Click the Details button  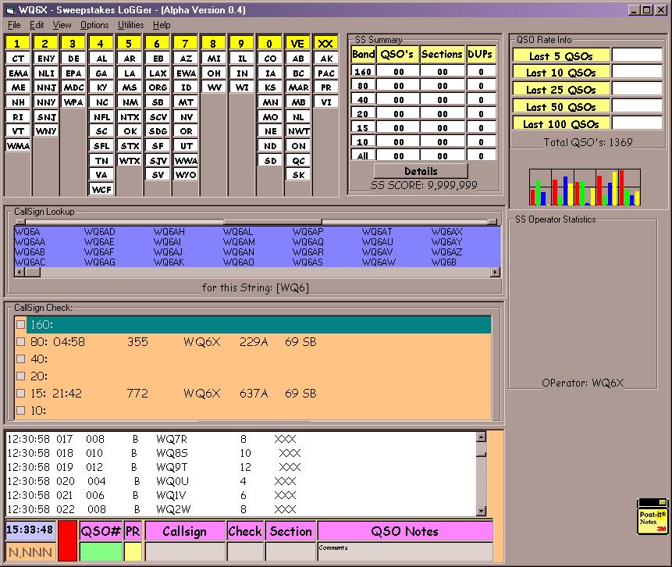421,171
